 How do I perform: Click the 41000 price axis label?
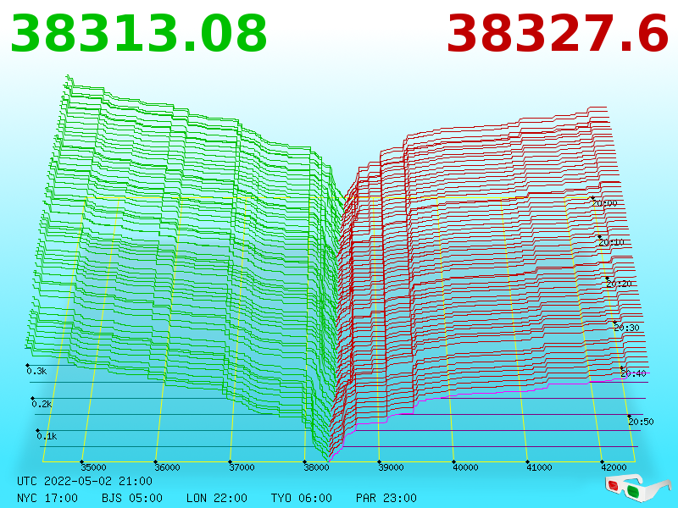(x=540, y=467)
